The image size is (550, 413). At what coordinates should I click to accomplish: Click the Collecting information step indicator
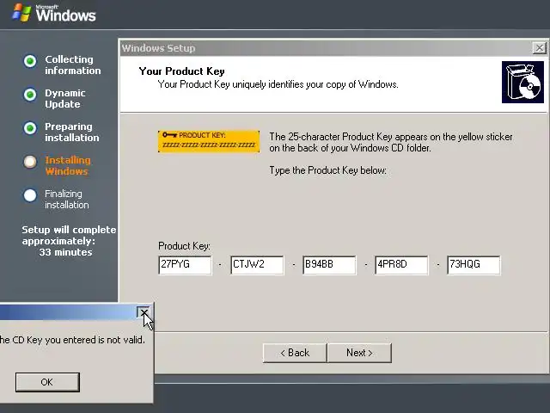(30, 61)
